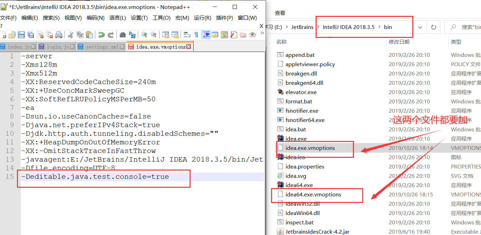Expand the toolbar overflow chevron
This screenshot has height=235, width=481.
(262, 33)
